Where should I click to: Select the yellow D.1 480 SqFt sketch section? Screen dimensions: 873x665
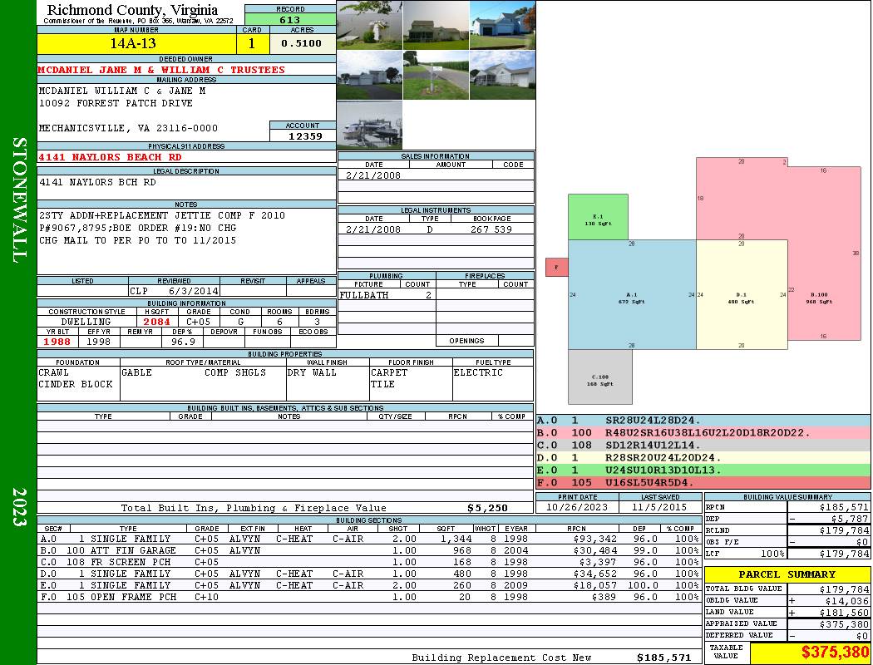(x=742, y=295)
